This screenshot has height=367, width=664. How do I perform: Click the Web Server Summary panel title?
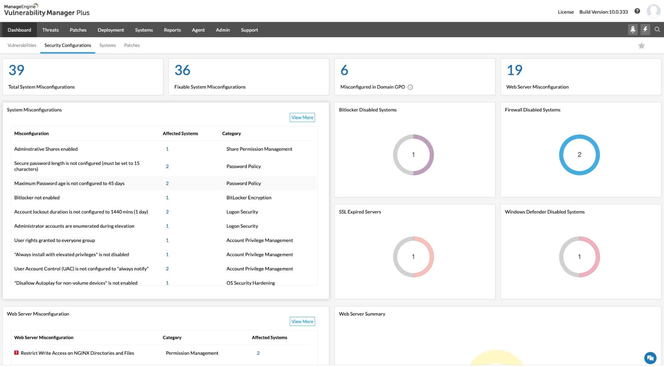362,314
